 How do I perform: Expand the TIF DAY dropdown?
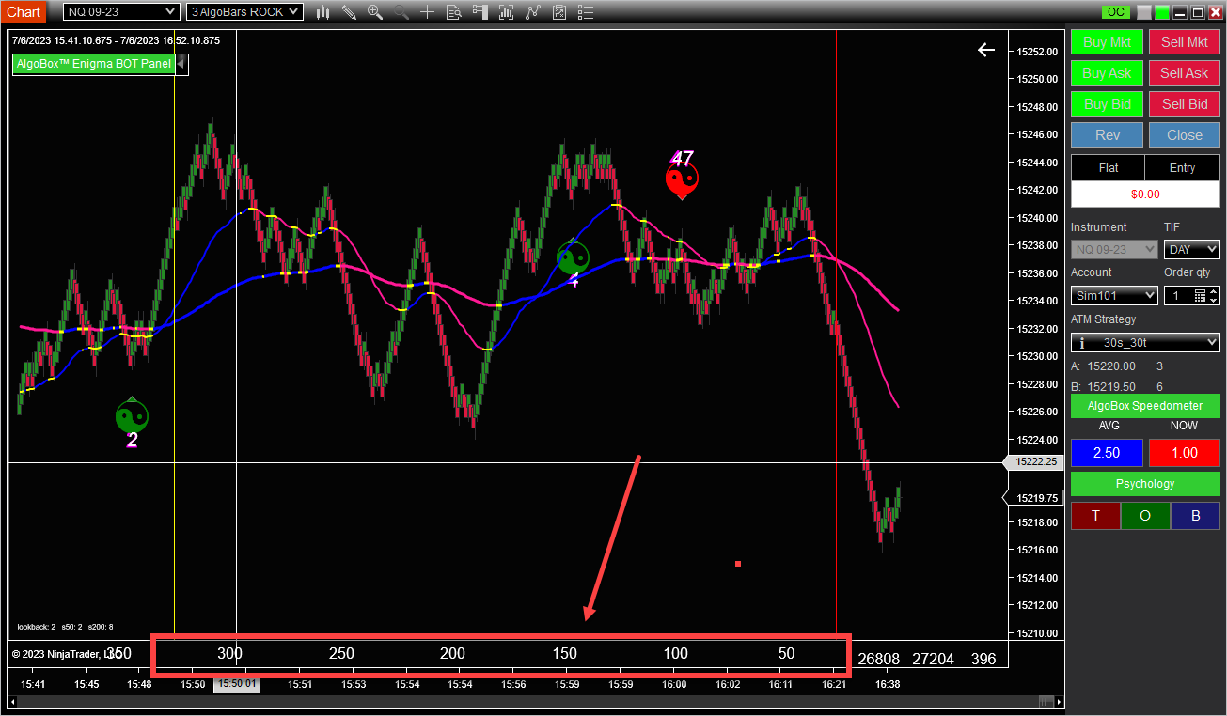[1192, 250]
